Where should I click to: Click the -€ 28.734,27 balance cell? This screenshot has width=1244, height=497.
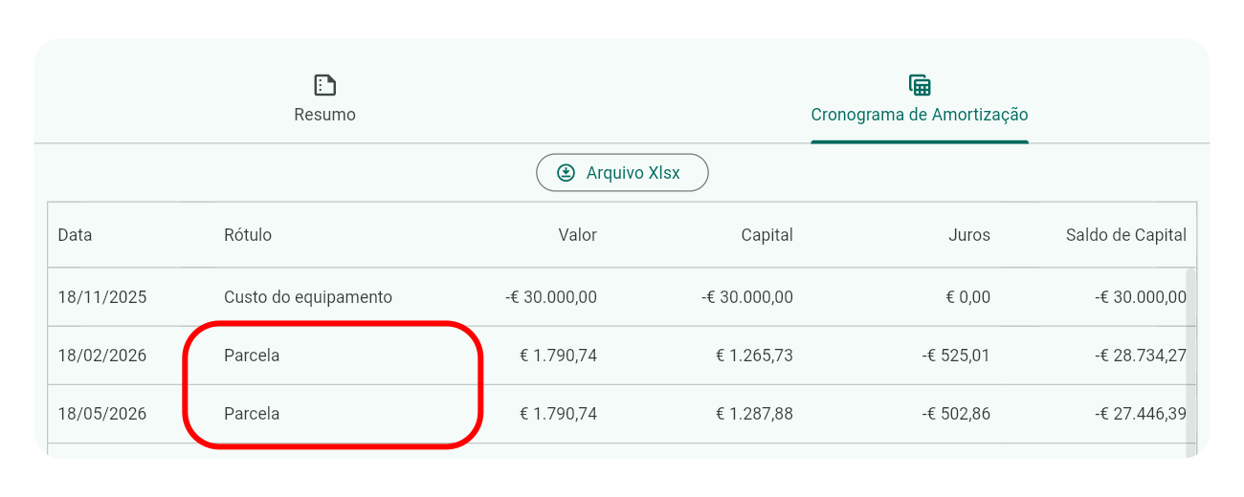(x=1141, y=356)
